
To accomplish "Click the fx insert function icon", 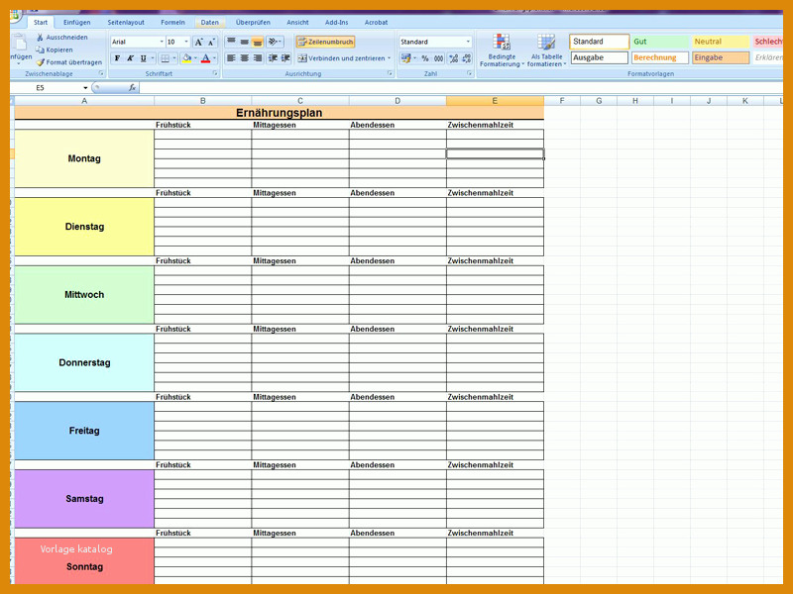I will pos(132,88).
